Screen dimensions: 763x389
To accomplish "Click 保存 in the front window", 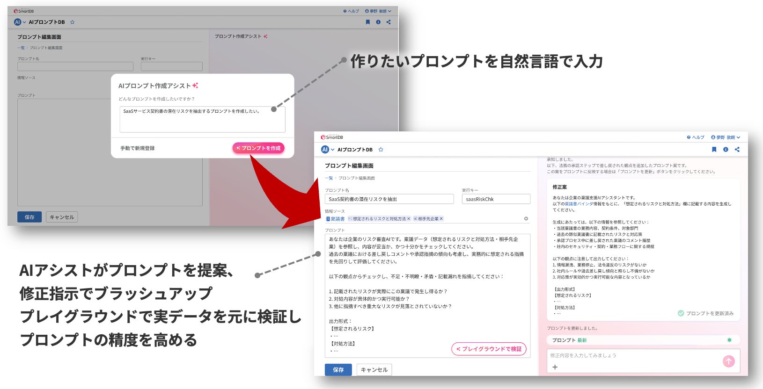I will point(338,370).
